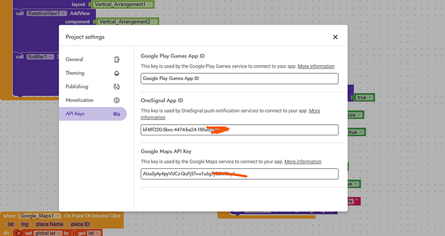This screenshot has height=236, width=445.
Task: Focus the Google Play Games App ID field
Action: coord(239,79)
